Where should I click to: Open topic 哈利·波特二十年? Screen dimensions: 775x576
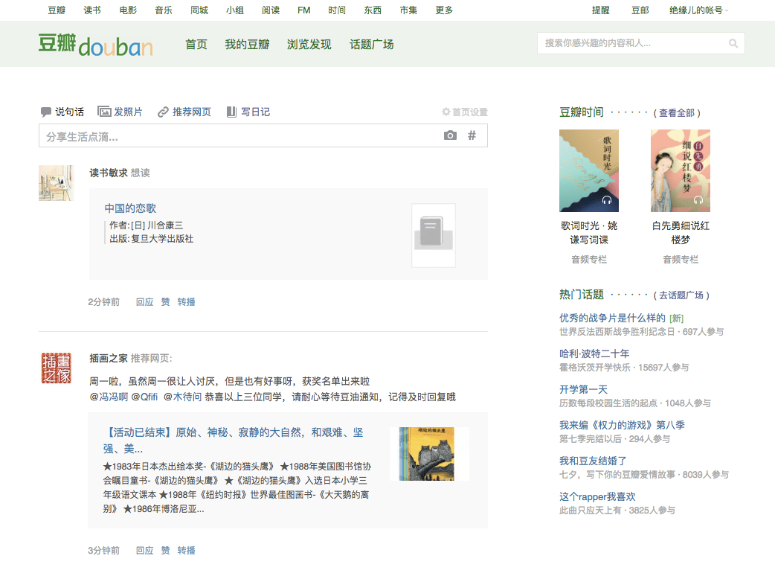coord(594,353)
